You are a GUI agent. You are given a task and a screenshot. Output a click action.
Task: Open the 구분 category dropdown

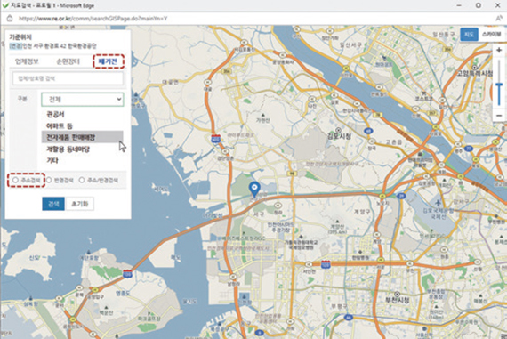click(x=83, y=100)
